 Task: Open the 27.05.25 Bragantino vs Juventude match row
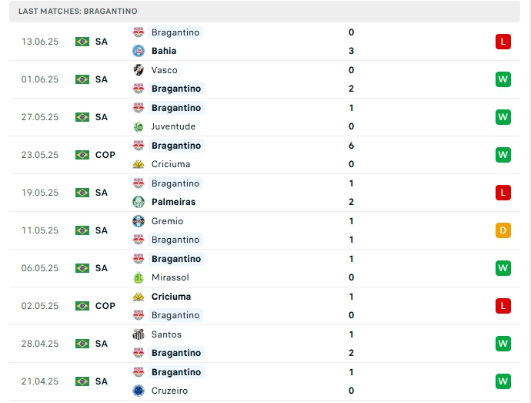pos(269,117)
